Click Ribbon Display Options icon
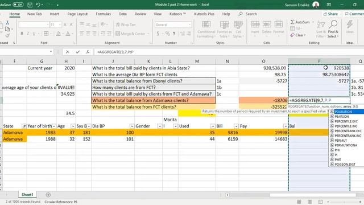The width and height of the screenshot is (364, 205). point(329,5)
